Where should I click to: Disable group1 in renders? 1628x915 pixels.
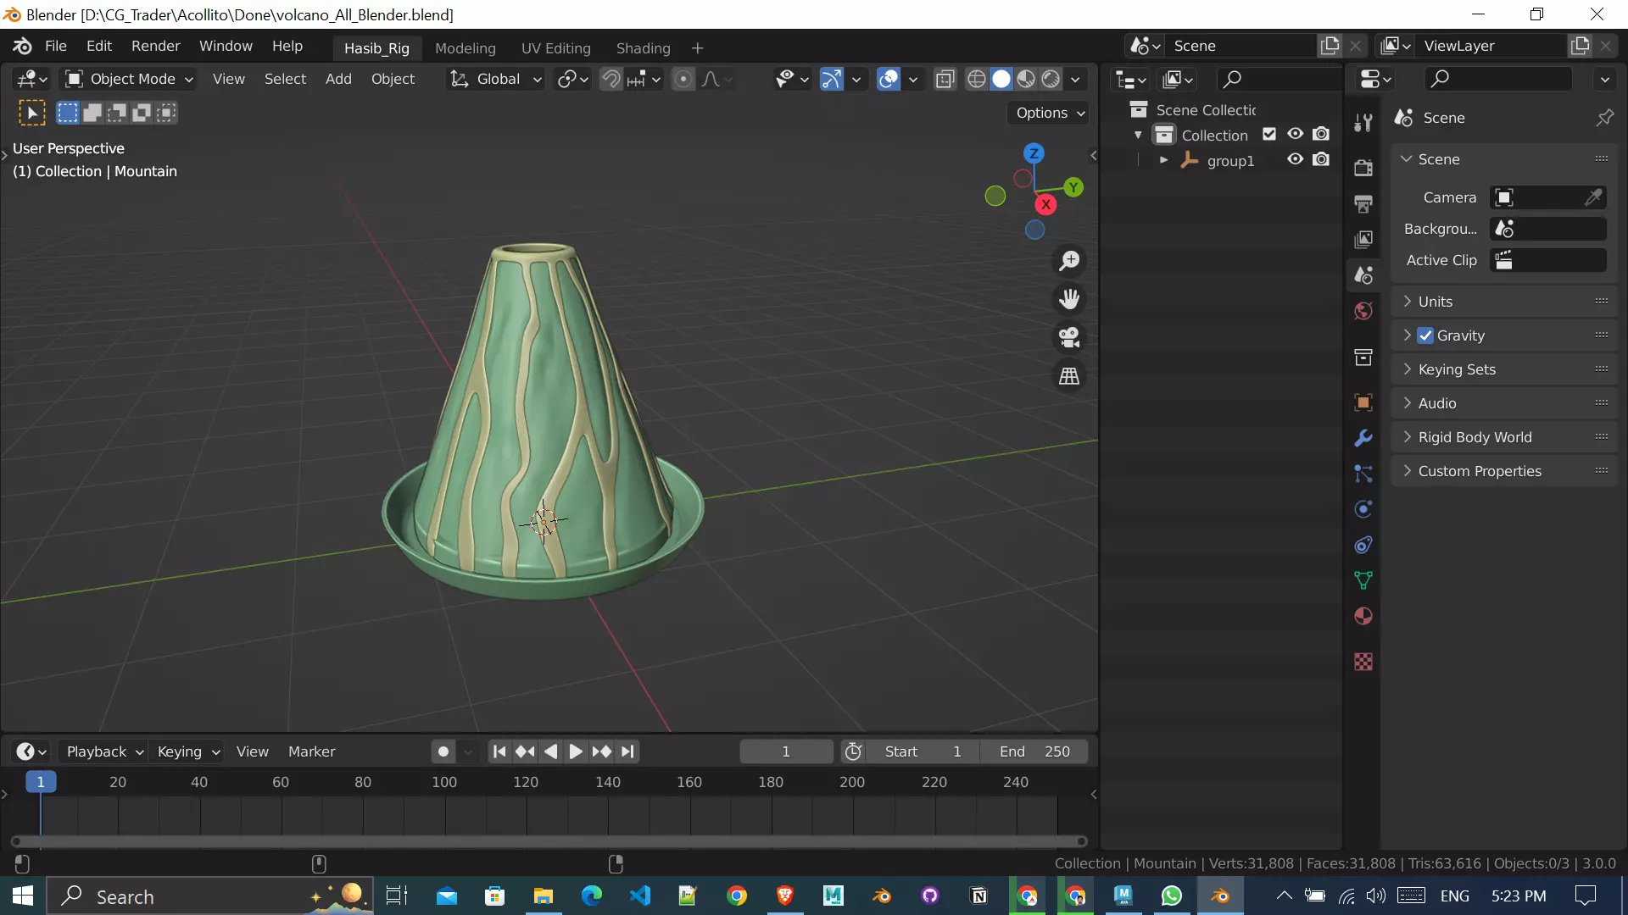click(x=1321, y=159)
